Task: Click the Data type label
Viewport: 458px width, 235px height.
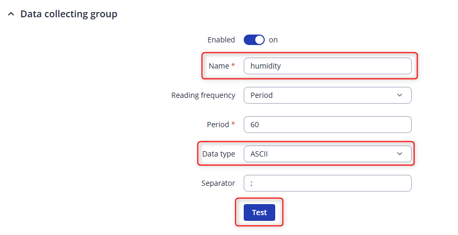Action: pos(218,154)
